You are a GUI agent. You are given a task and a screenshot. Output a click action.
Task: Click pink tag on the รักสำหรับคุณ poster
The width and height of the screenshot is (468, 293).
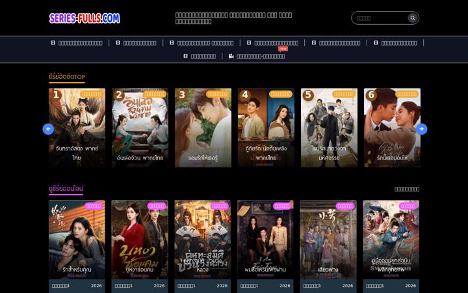tap(94, 206)
